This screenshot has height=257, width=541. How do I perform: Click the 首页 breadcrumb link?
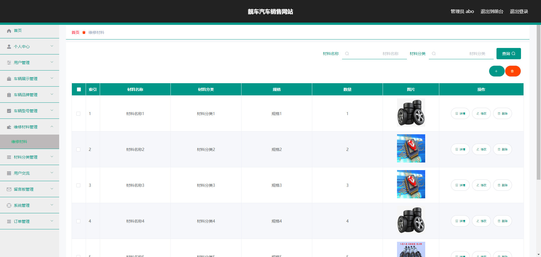76,32
